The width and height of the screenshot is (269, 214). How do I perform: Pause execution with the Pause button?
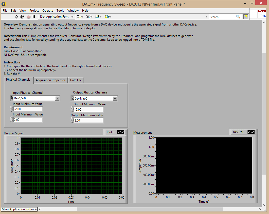coord(34,17)
